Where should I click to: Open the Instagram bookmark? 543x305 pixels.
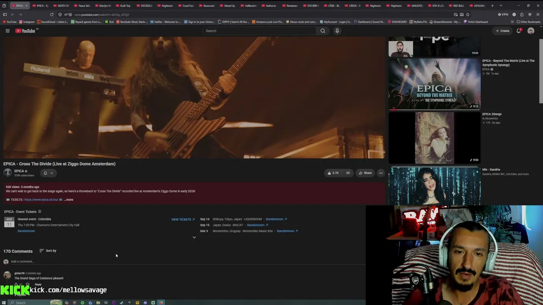click(x=27, y=22)
